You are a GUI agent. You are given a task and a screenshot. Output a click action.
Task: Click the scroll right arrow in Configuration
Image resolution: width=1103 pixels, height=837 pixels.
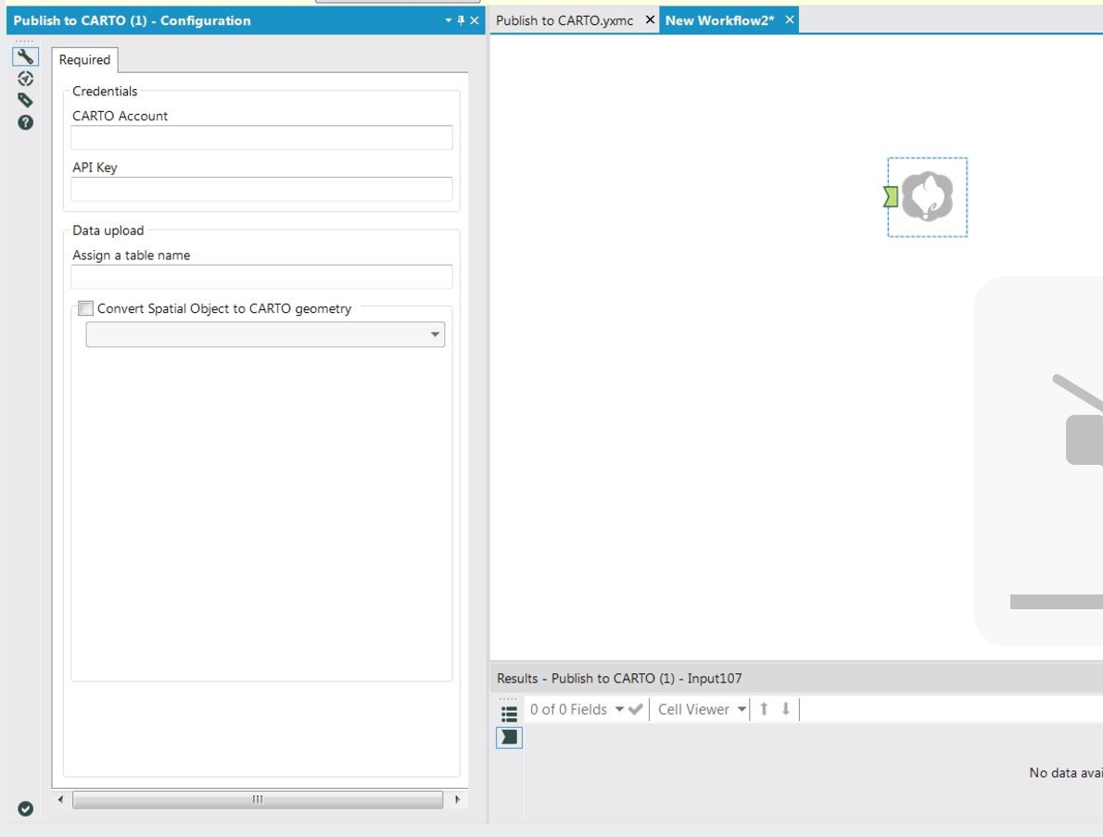click(457, 800)
